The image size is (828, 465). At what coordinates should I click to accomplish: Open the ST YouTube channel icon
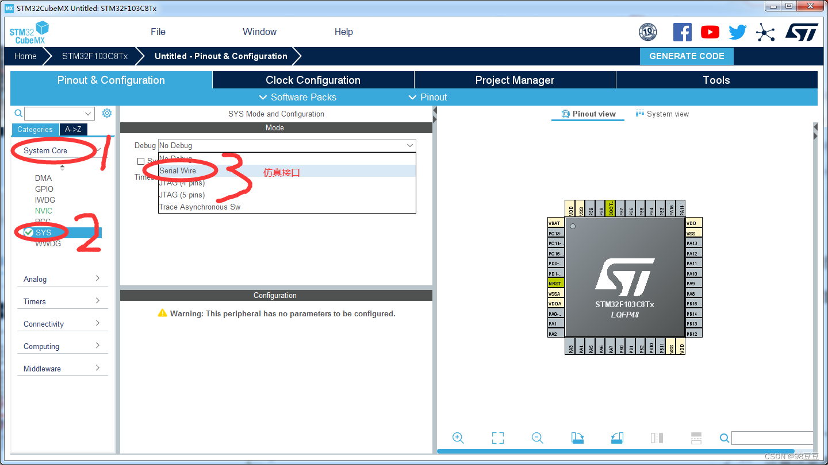[x=710, y=32]
